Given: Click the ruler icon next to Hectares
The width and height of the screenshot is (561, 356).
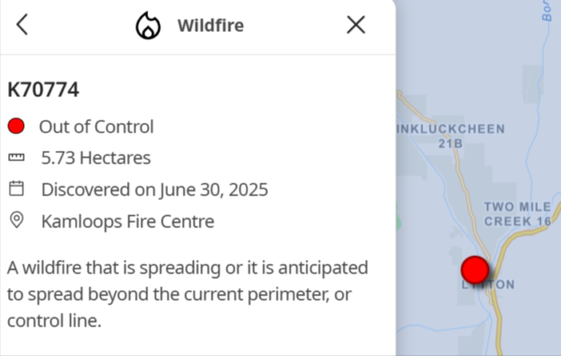Looking at the screenshot, I should click(x=17, y=158).
